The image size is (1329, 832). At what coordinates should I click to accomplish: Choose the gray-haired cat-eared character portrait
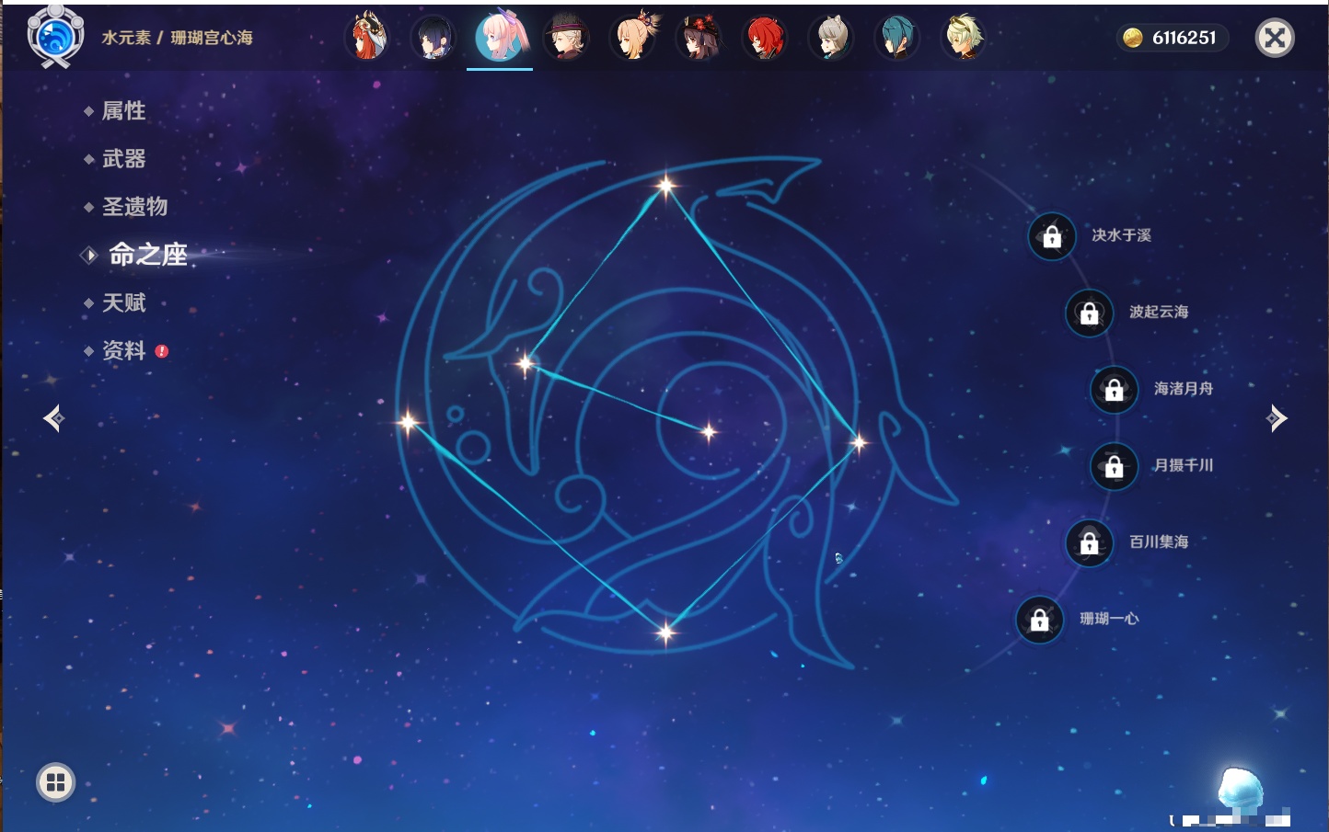click(830, 38)
